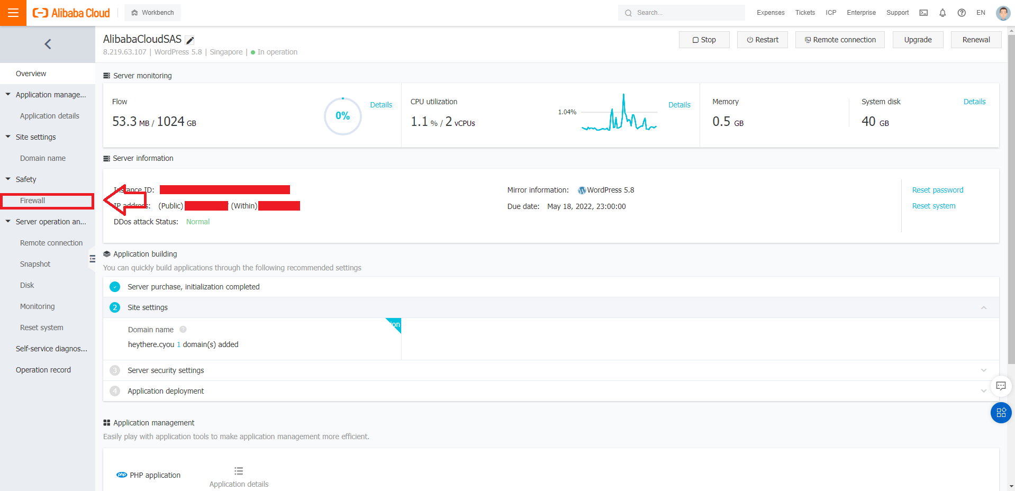The height and width of the screenshot is (491, 1015).
Task: Go back using sidebar chevron arrow
Action: point(48,44)
